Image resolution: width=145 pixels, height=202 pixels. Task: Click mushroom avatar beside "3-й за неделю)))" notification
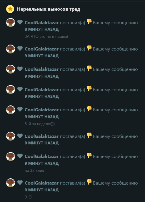(x=11, y=110)
